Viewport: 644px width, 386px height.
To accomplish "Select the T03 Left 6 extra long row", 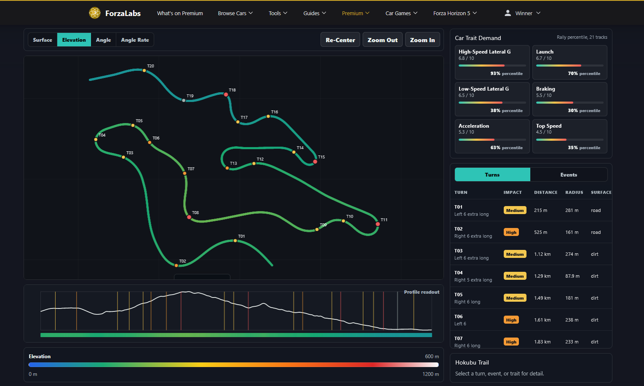I will (x=531, y=254).
